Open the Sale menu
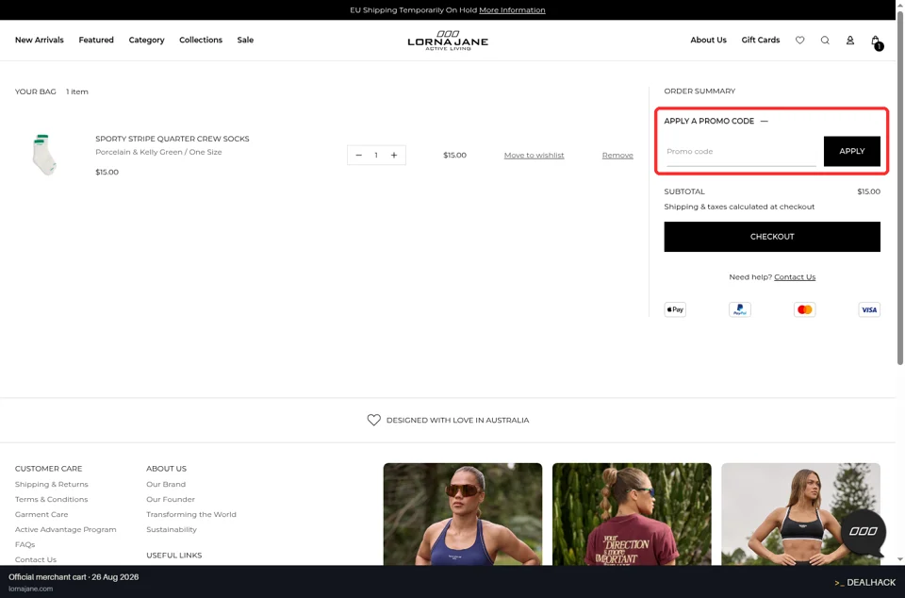This screenshot has width=905, height=598. point(245,40)
